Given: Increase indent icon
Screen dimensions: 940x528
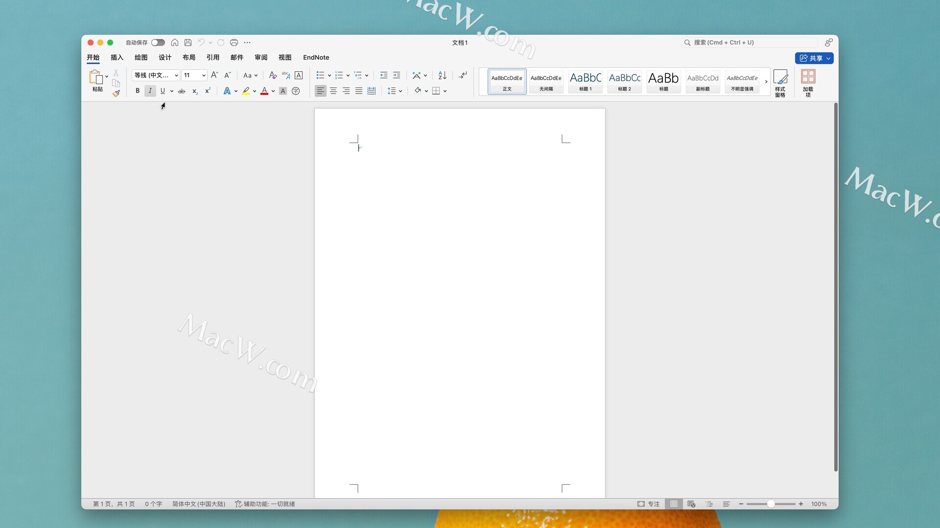Looking at the screenshot, I should coord(397,75).
